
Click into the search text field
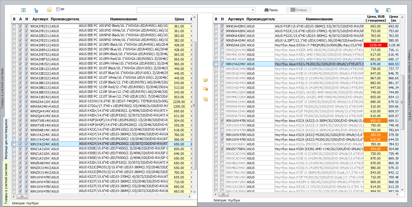click(x=194, y=10)
